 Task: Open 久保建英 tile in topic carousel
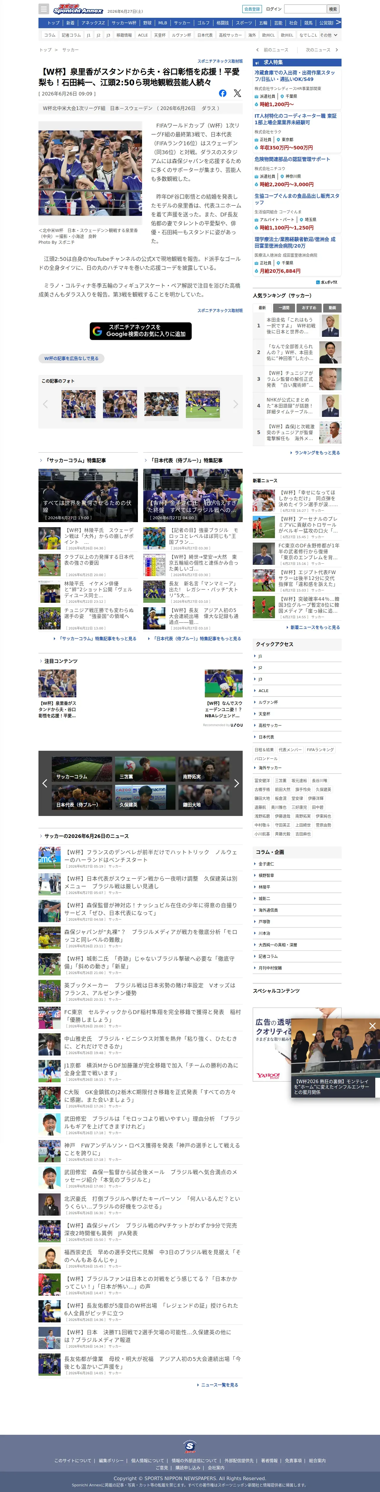[145, 797]
